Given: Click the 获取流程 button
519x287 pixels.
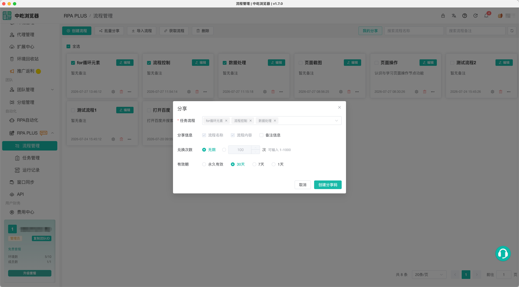Looking at the screenshot, I should click(174, 31).
